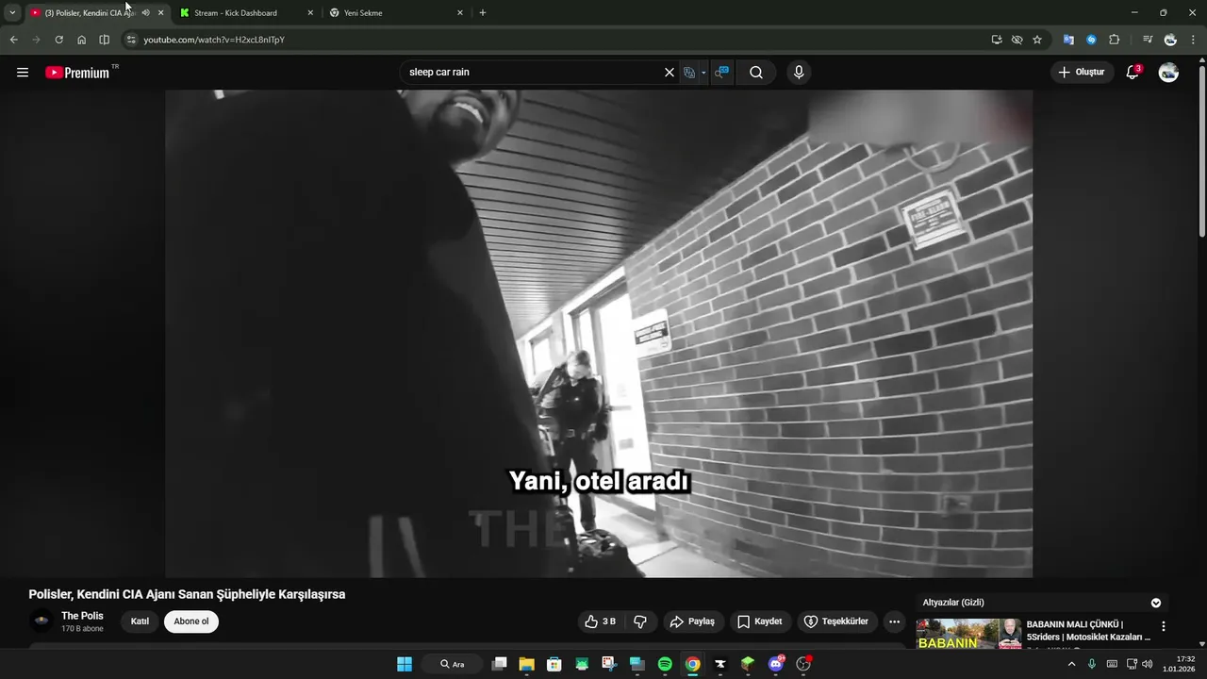This screenshot has height=679, width=1207.
Task: Click the page vertical scrollbar
Action: 1201,151
